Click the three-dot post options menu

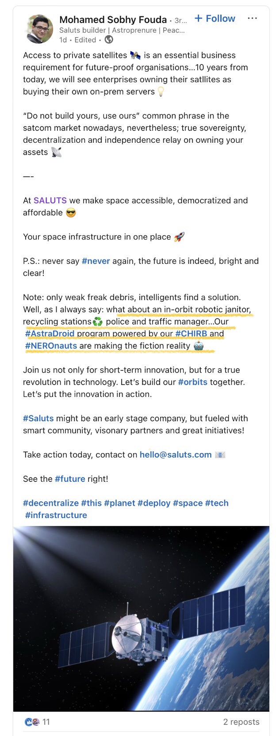click(x=252, y=19)
